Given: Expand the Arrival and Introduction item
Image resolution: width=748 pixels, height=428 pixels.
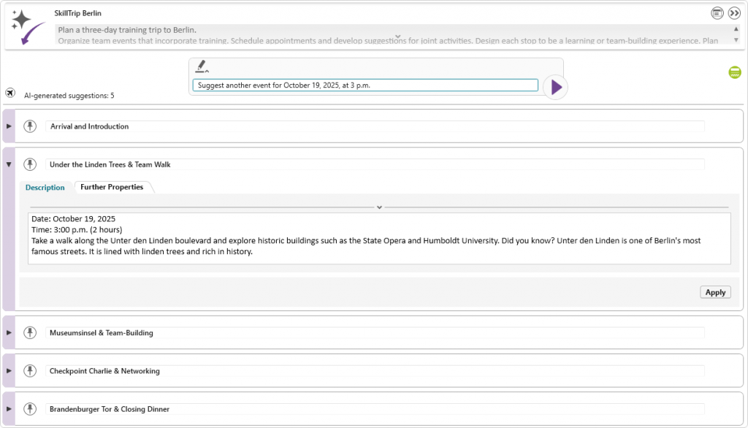Looking at the screenshot, I should (x=9, y=126).
